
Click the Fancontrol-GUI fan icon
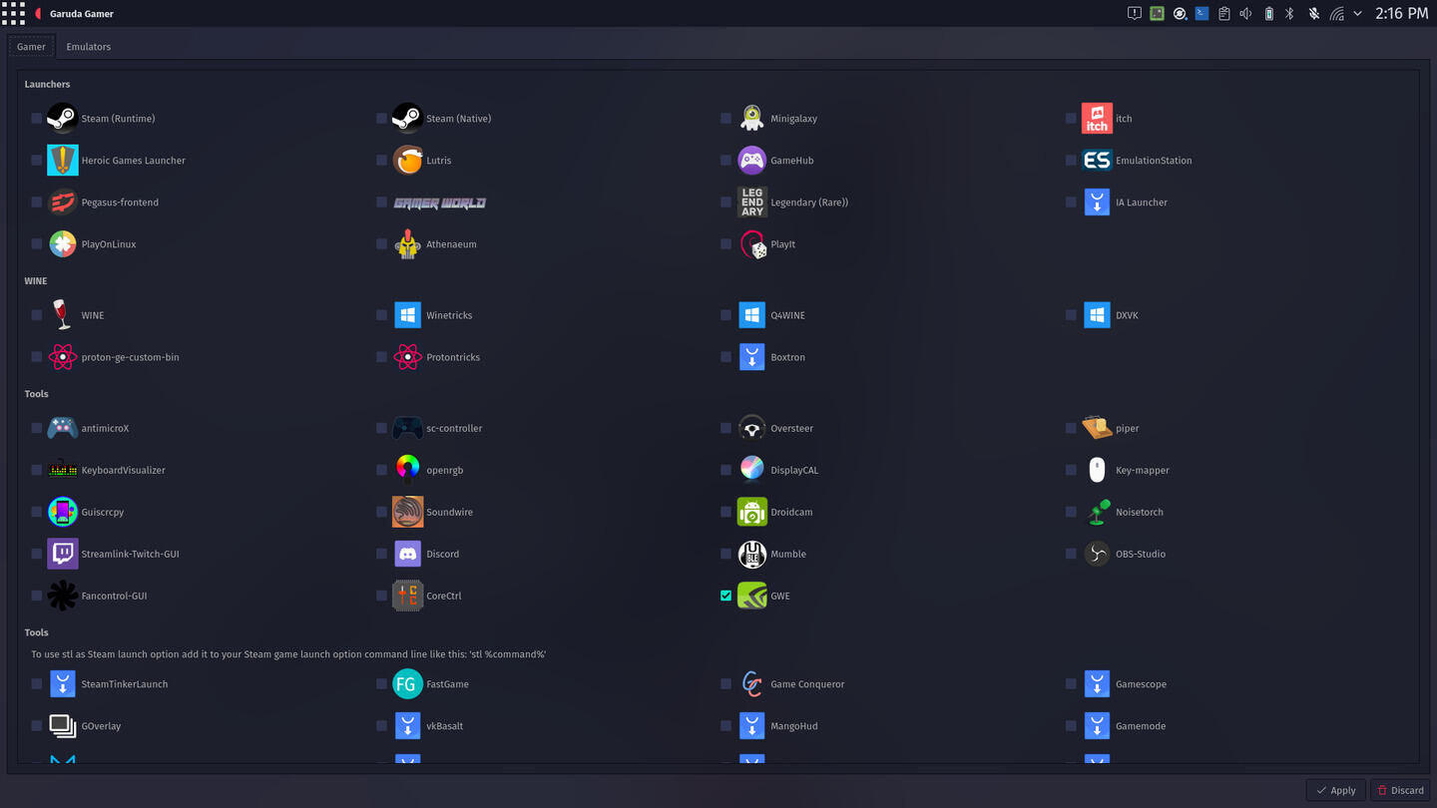tap(63, 596)
